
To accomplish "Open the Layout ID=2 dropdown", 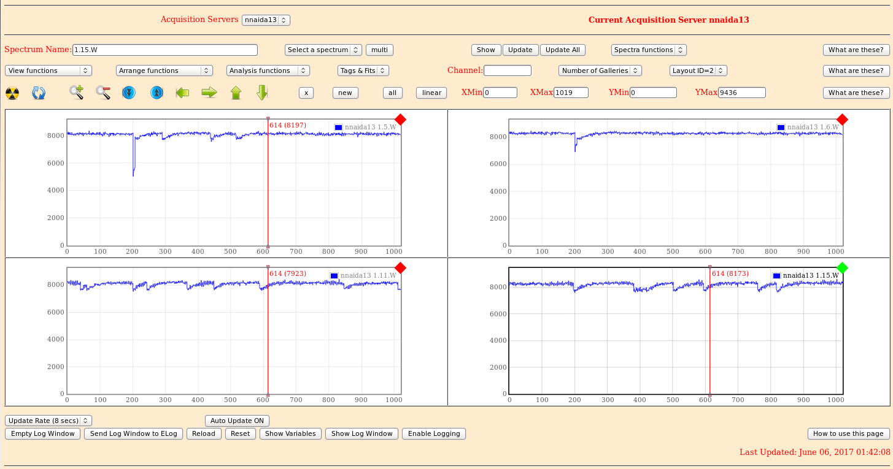I will click(698, 71).
